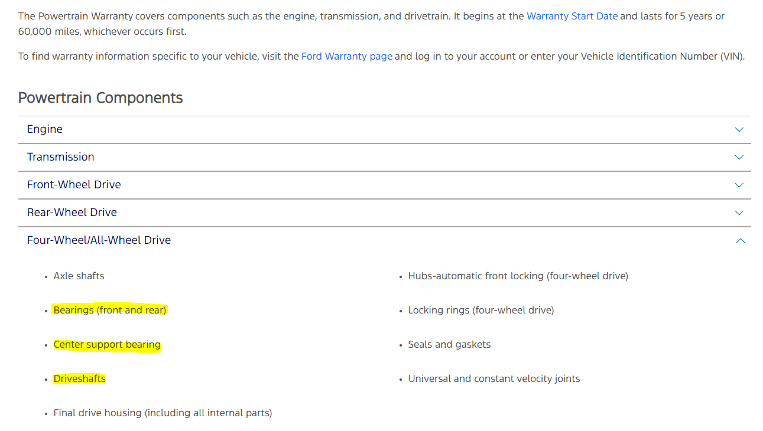The width and height of the screenshot is (763, 431).
Task: Collapse Four-Wheel/All-Wheel Drive using the up-chevron
Action: [740, 240]
